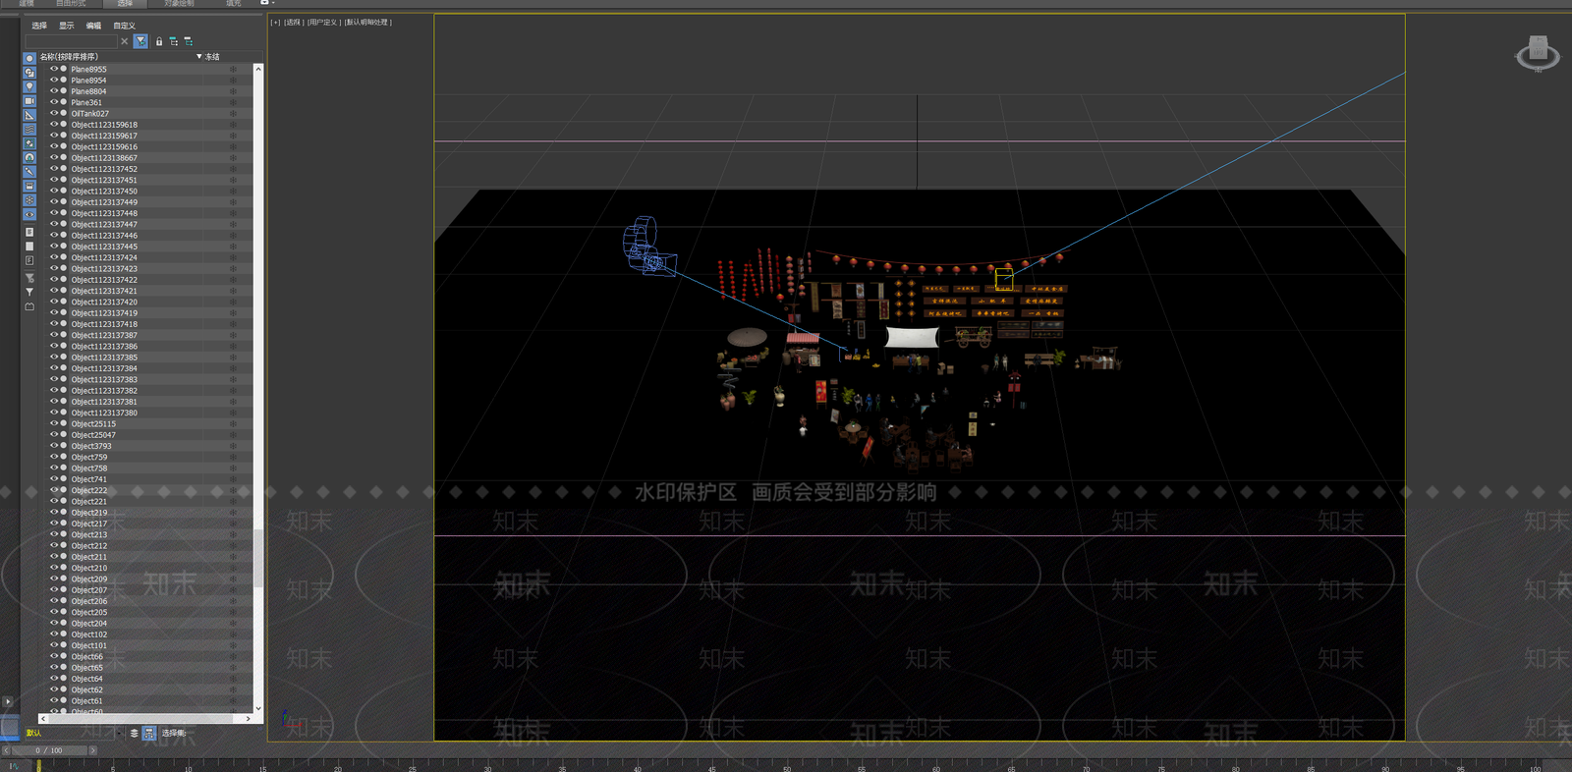This screenshot has width=1572, height=772.
Task: Click the select children hierarchy icon
Action: tap(174, 41)
